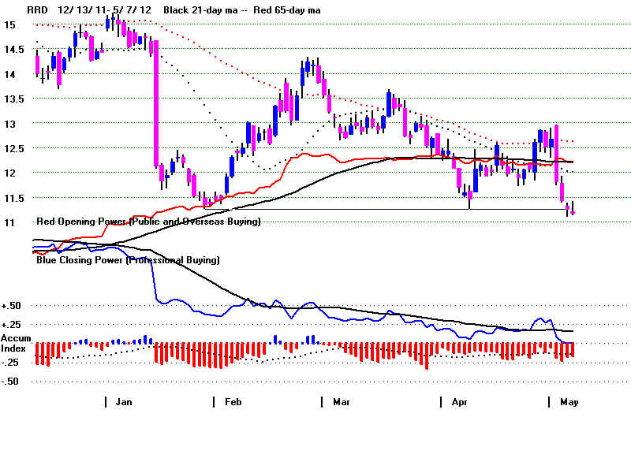
Task: Click the +.50 indicator scale label
Action: tap(11, 305)
